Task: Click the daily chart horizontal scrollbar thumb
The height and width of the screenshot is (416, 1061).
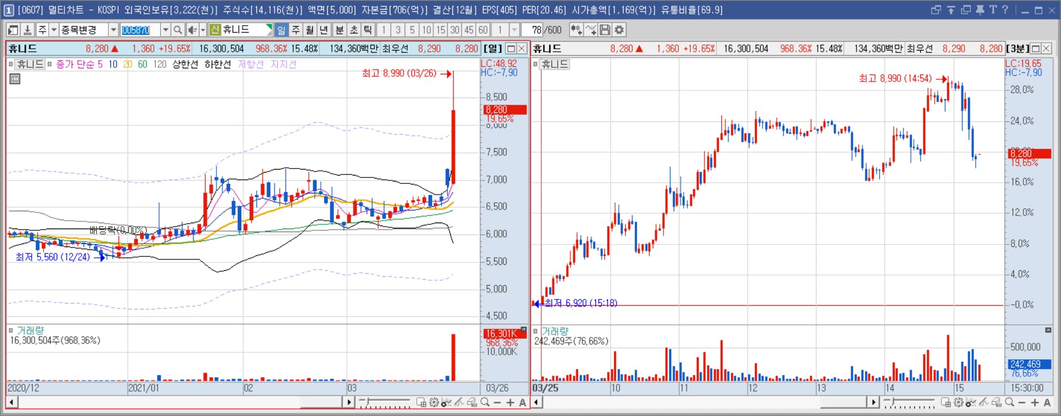Action: tap(321, 403)
